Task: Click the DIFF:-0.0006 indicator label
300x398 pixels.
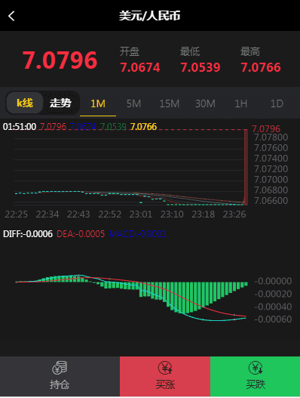Action: pyautogui.click(x=28, y=234)
